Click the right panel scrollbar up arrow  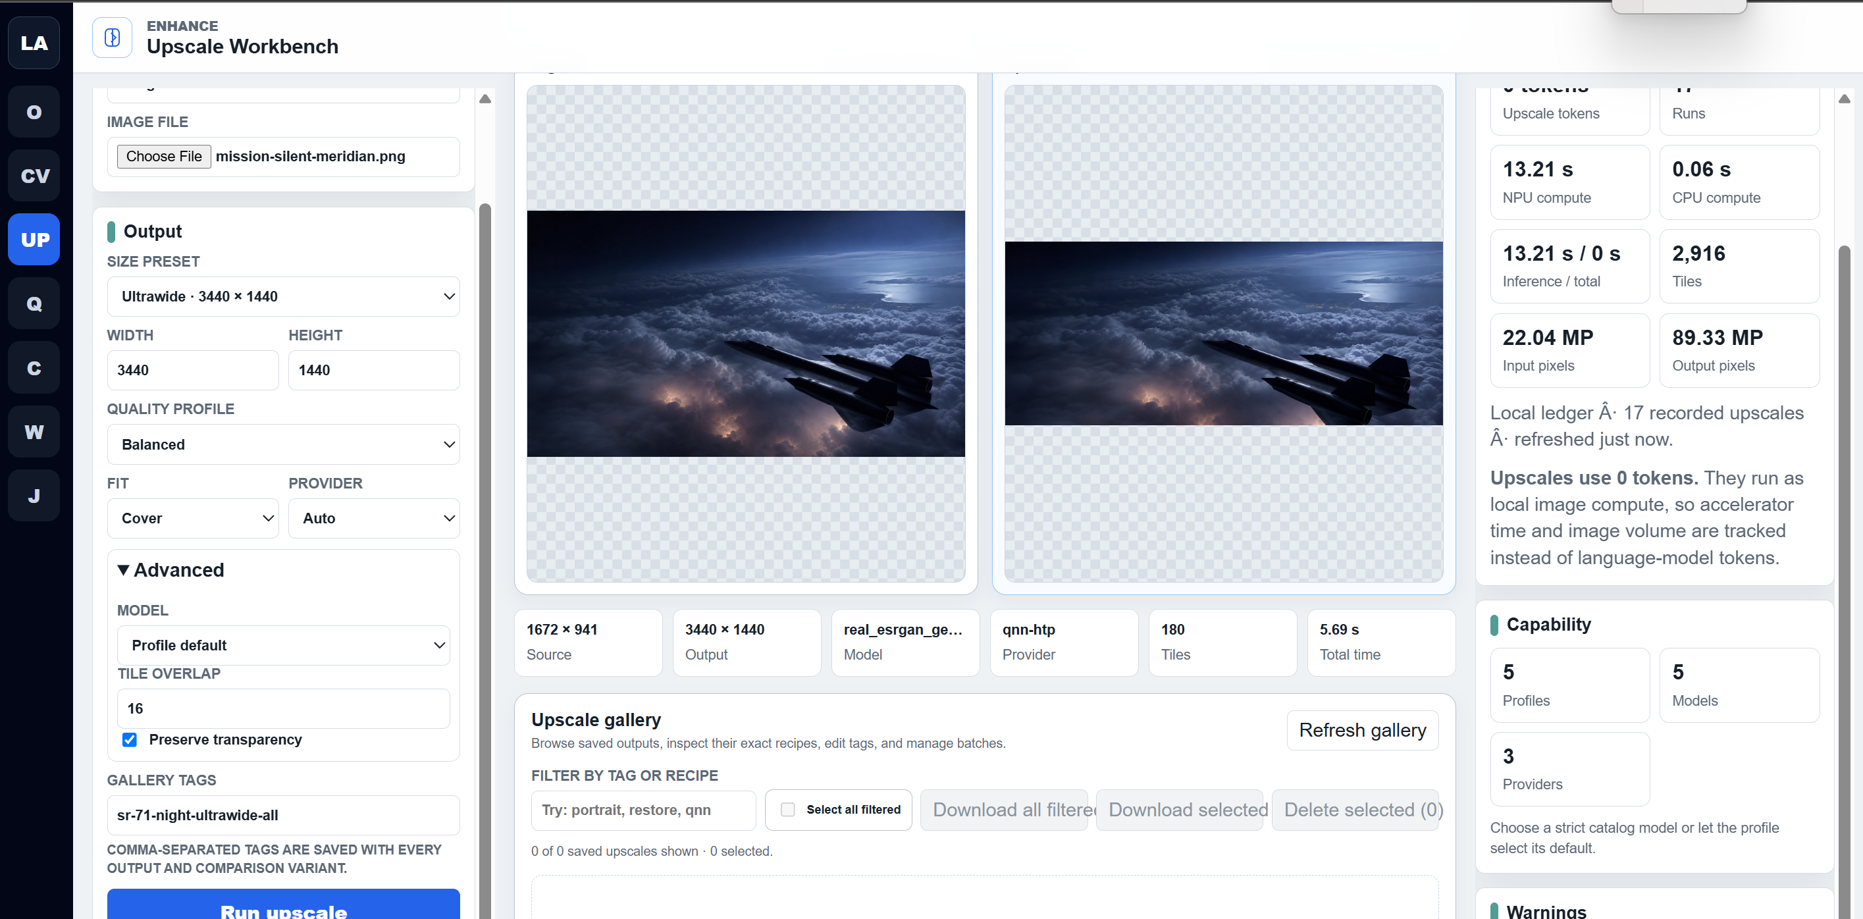(1845, 98)
